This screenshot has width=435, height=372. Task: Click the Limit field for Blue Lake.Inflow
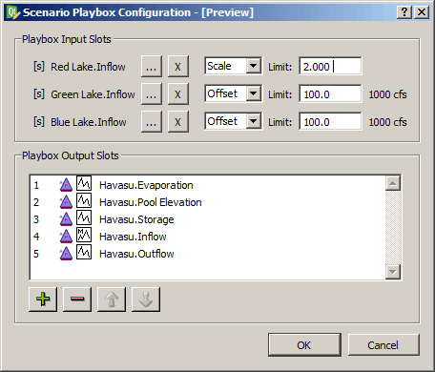coord(330,122)
